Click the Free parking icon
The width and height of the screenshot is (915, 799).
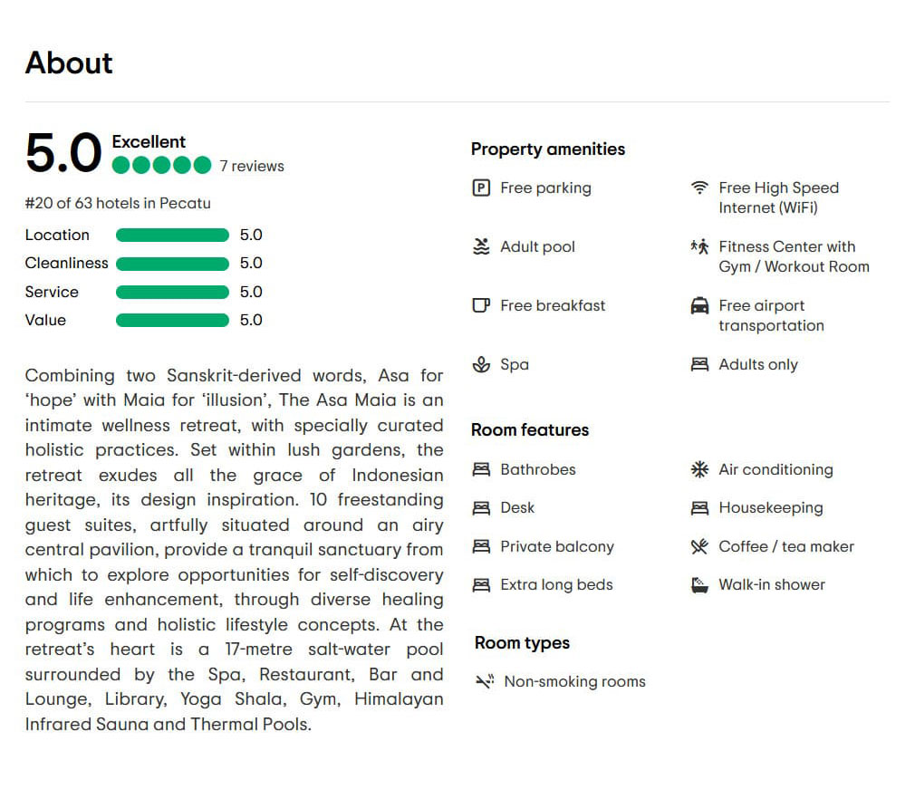tap(481, 188)
